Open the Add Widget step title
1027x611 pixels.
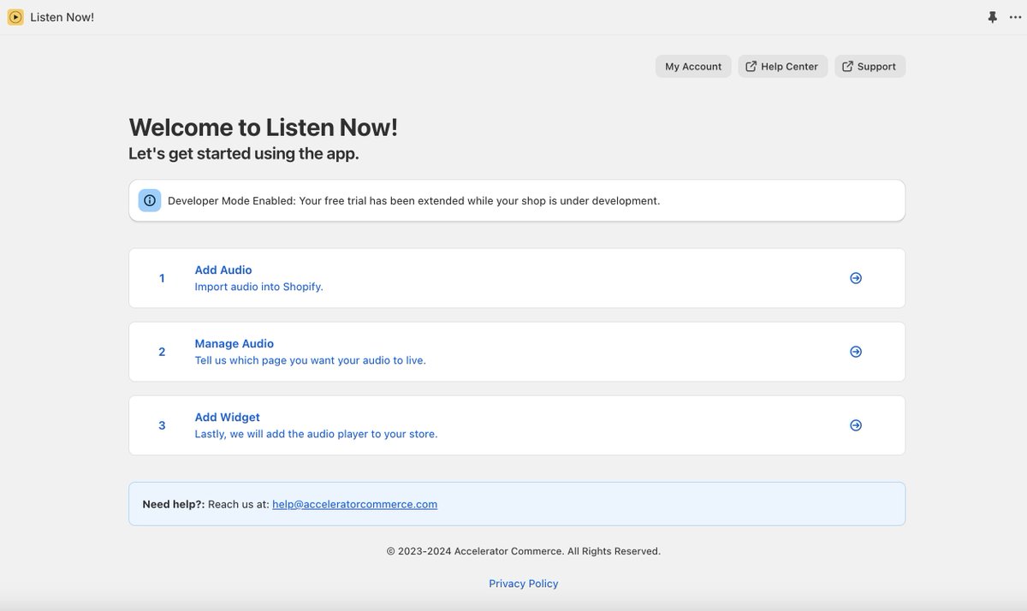coord(228,417)
